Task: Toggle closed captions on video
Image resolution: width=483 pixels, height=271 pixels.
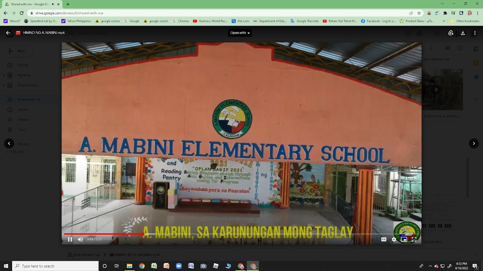Action: [x=384, y=239]
